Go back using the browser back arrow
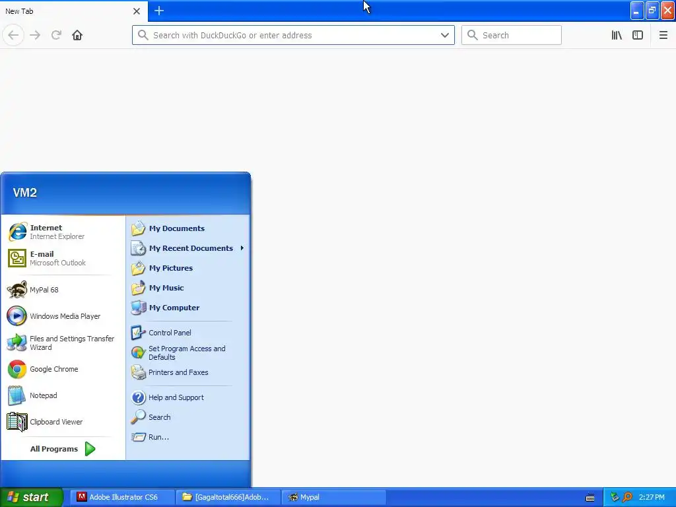 [x=13, y=35]
